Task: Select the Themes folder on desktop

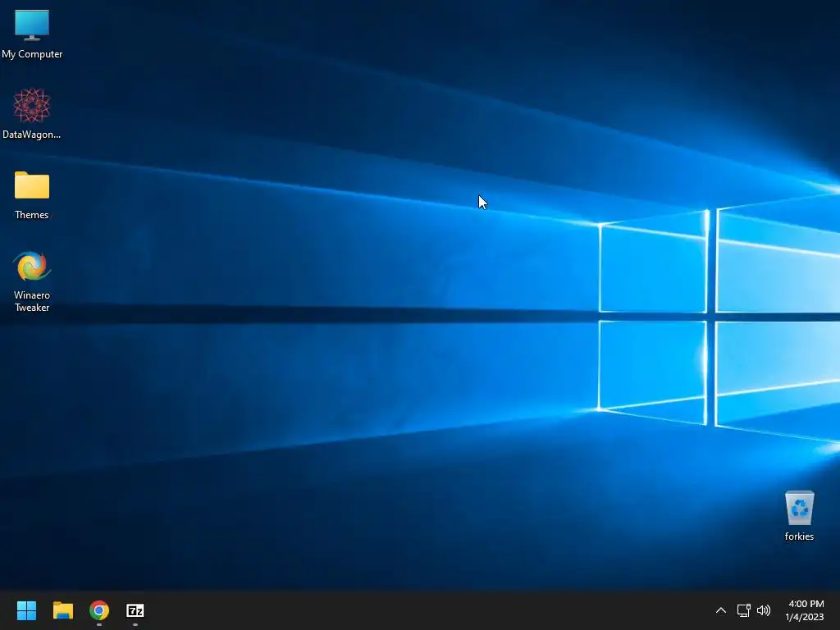Action: pyautogui.click(x=32, y=195)
